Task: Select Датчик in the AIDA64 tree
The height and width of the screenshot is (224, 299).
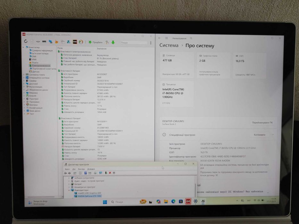Action: (34, 72)
